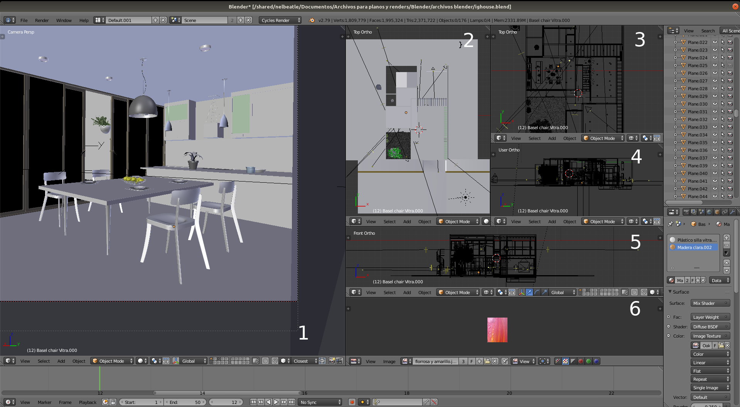This screenshot has height=407, width=740.
Task: Click the End frame field
Action: tap(185, 402)
